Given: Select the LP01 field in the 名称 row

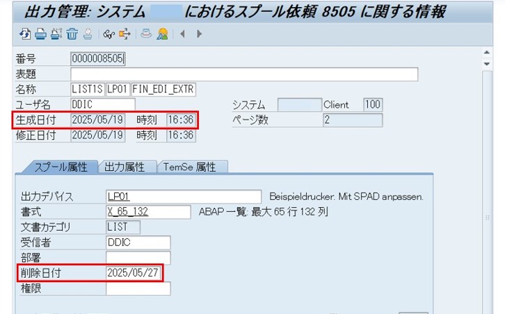Looking at the screenshot, I should click(118, 89).
